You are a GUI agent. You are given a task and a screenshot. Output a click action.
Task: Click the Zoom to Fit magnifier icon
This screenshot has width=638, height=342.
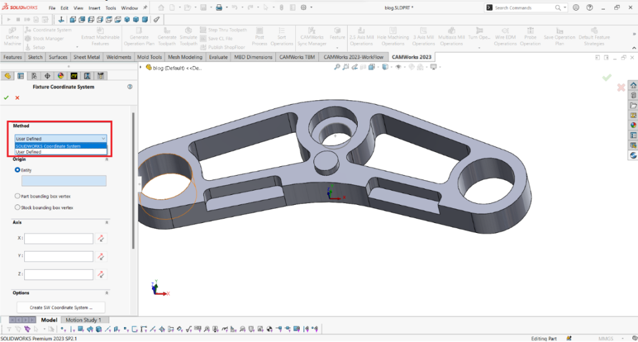pos(337,67)
